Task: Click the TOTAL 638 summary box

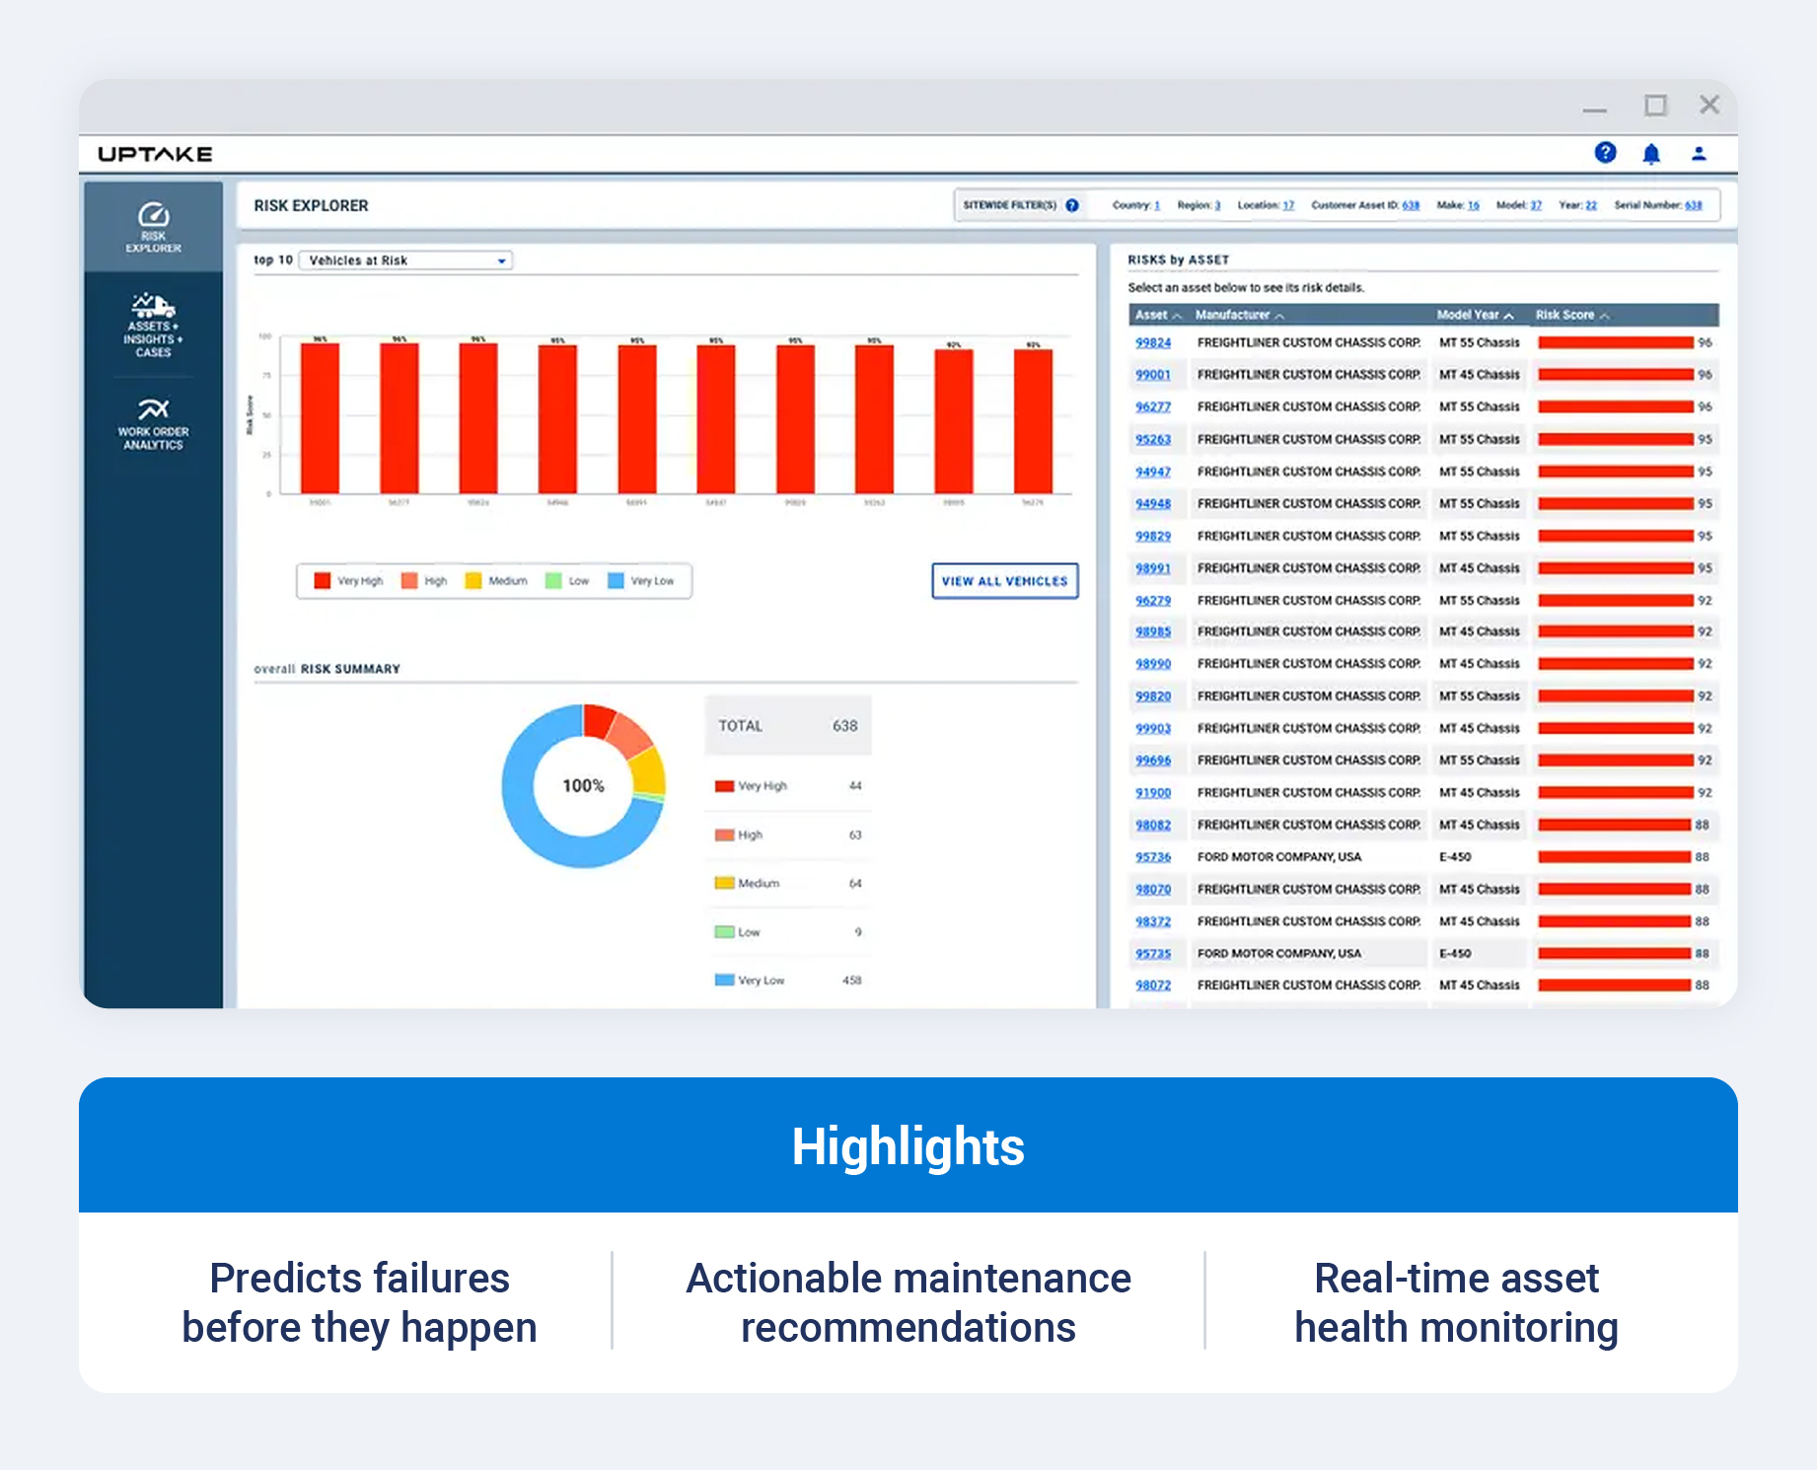Action: [x=788, y=725]
